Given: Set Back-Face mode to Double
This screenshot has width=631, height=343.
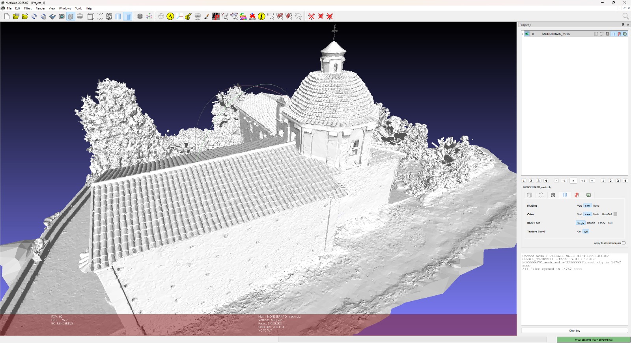Looking at the screenshot, I should point(591,223).
